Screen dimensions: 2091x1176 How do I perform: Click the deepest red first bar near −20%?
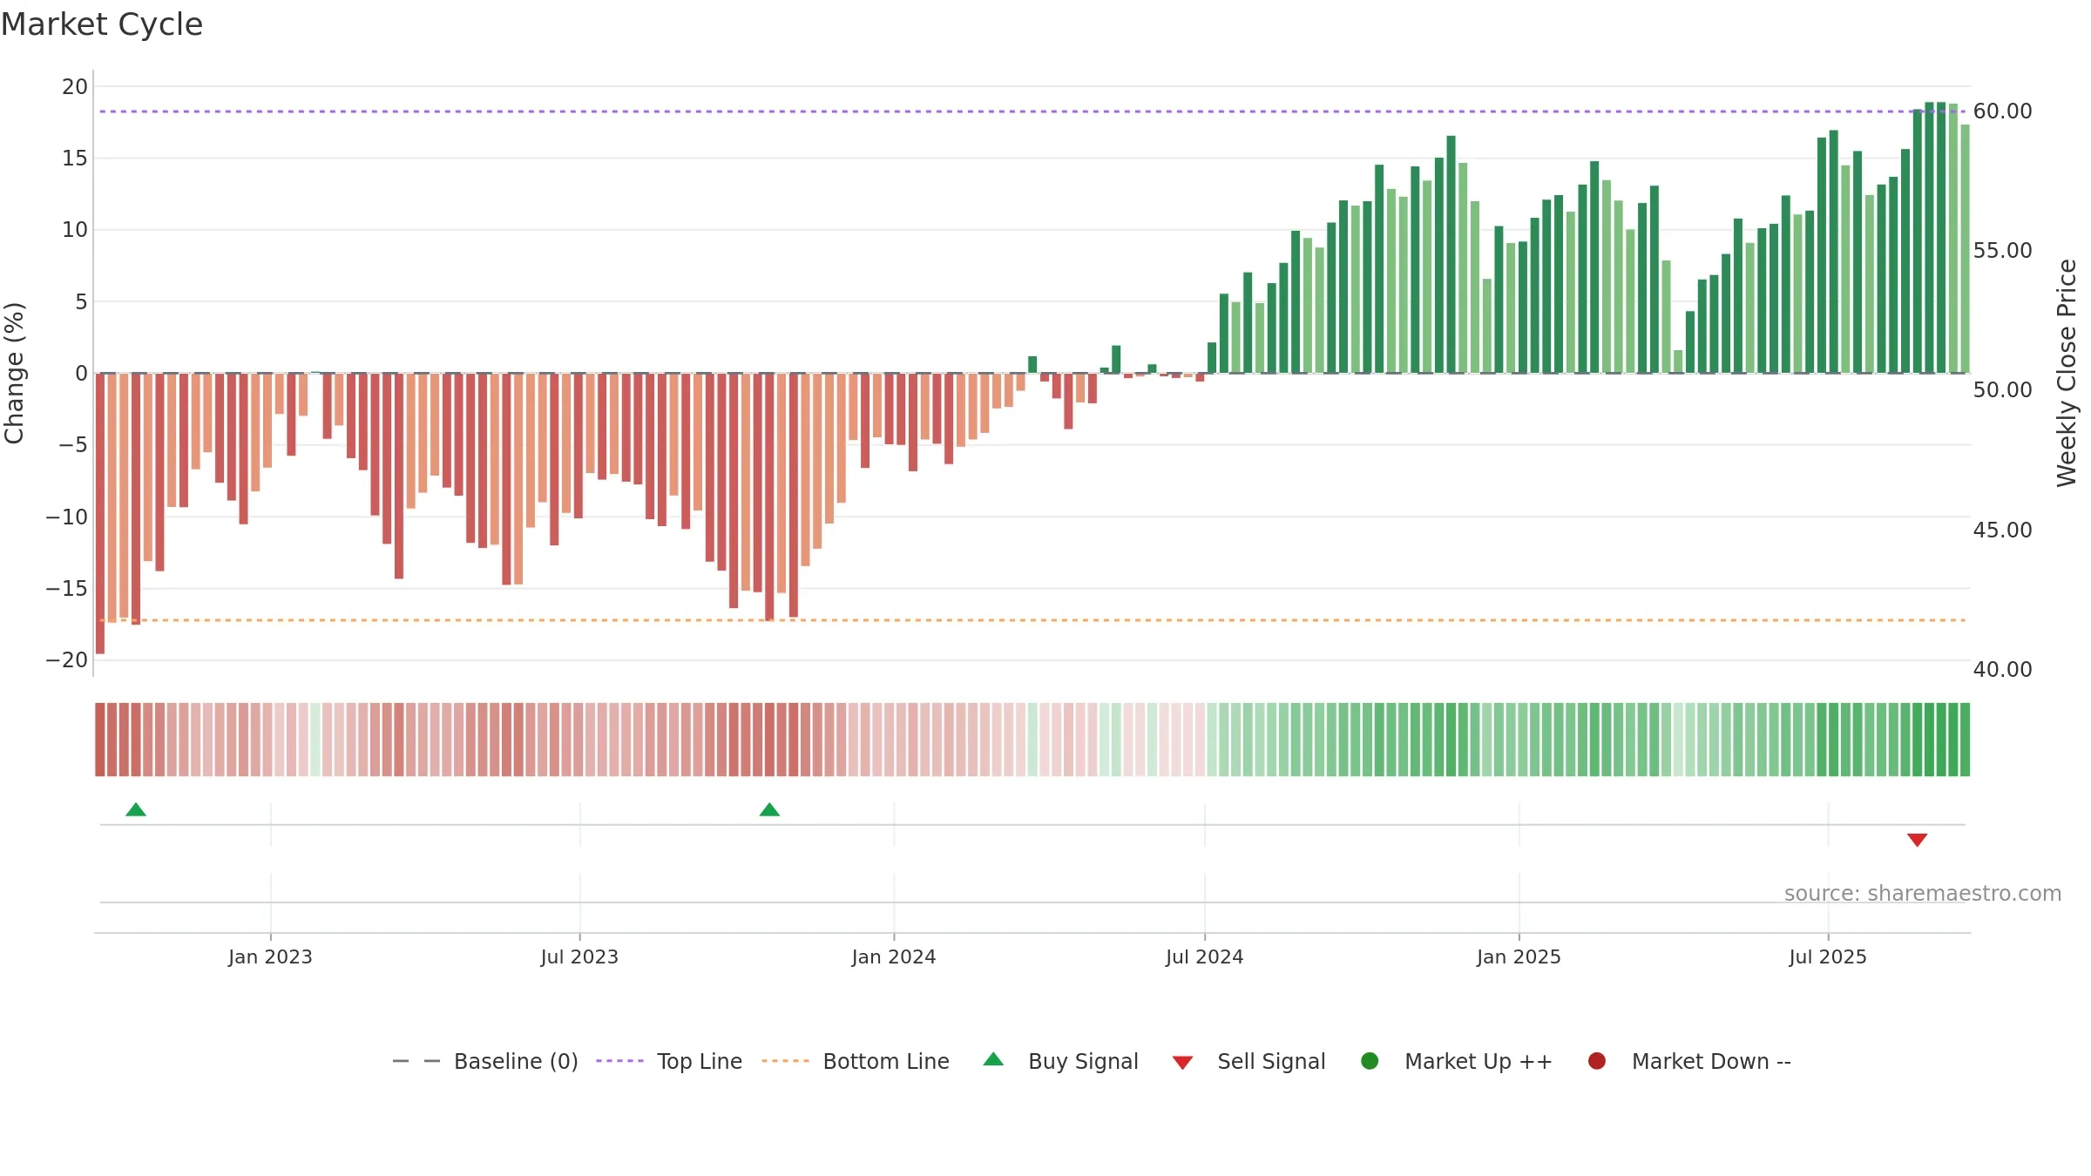[x=100, y=514]
